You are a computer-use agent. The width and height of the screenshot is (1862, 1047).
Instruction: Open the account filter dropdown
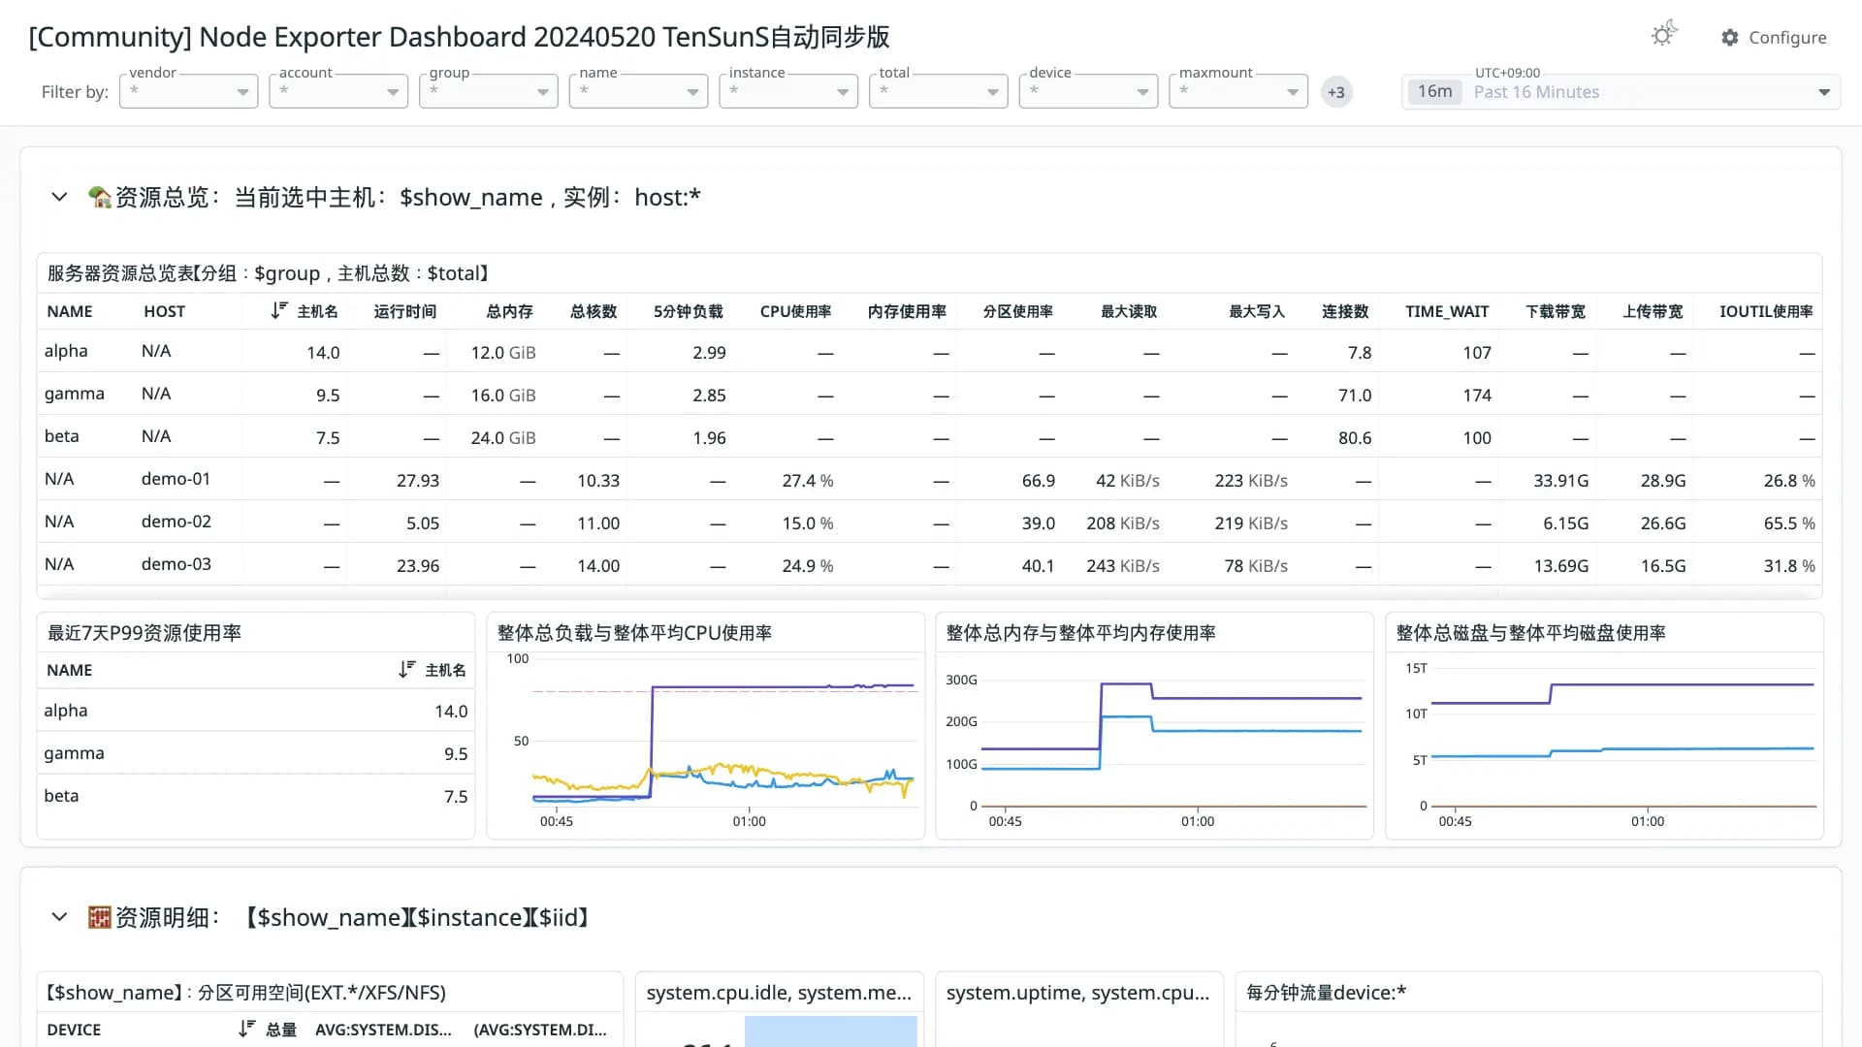pyautogui.click(x=338, y=91)
